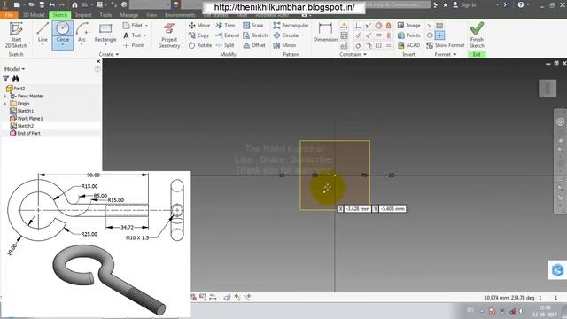Viewport: 567px width, 319px height.
Task: Insert an Image
Action: (408, 26)
